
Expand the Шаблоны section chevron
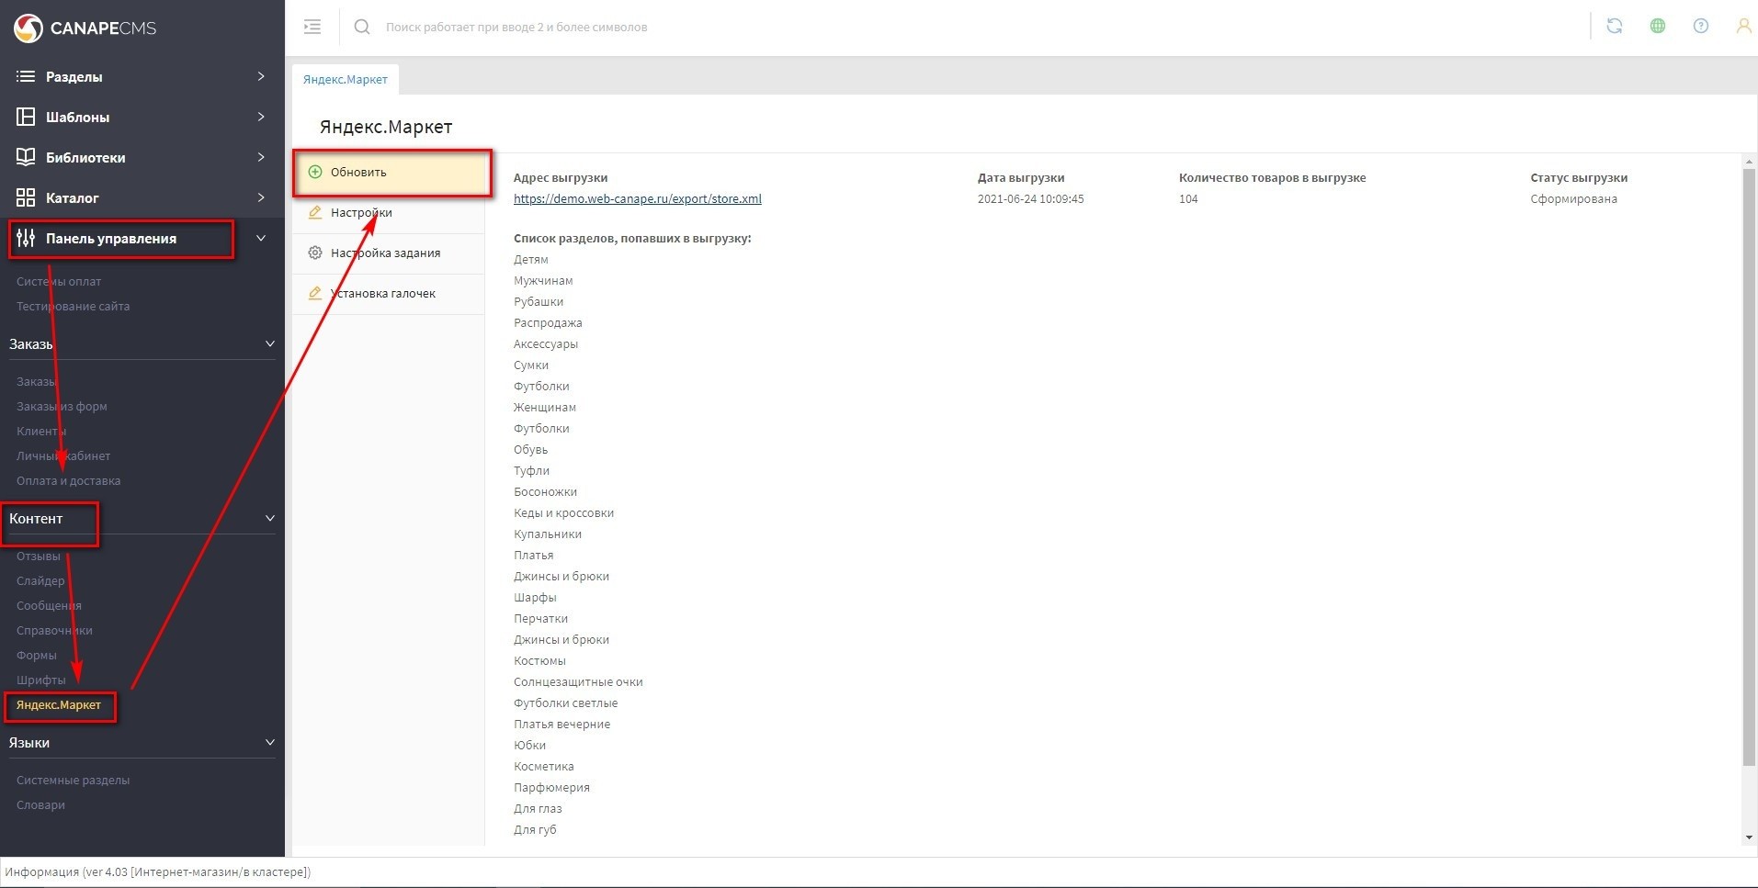tap(261, 117)
